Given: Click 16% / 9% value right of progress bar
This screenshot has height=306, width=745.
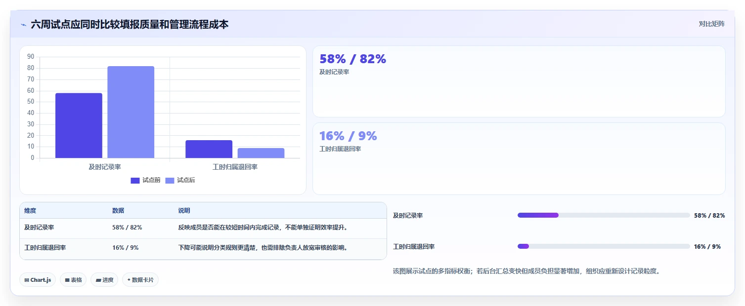Looking at the screenshot, I should pos(707,247).
